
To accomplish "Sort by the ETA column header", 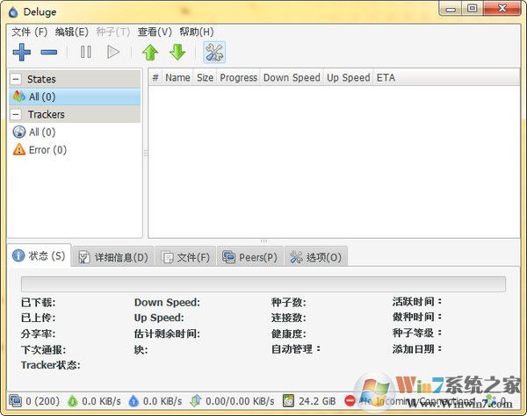I will click(x=386, y=77).
